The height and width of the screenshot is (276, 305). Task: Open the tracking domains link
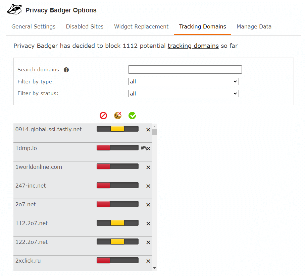(193, 46)
